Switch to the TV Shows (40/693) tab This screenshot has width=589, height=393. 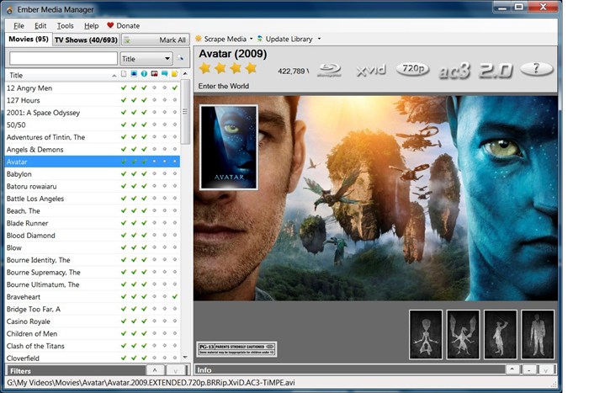(x=86, y=40)
